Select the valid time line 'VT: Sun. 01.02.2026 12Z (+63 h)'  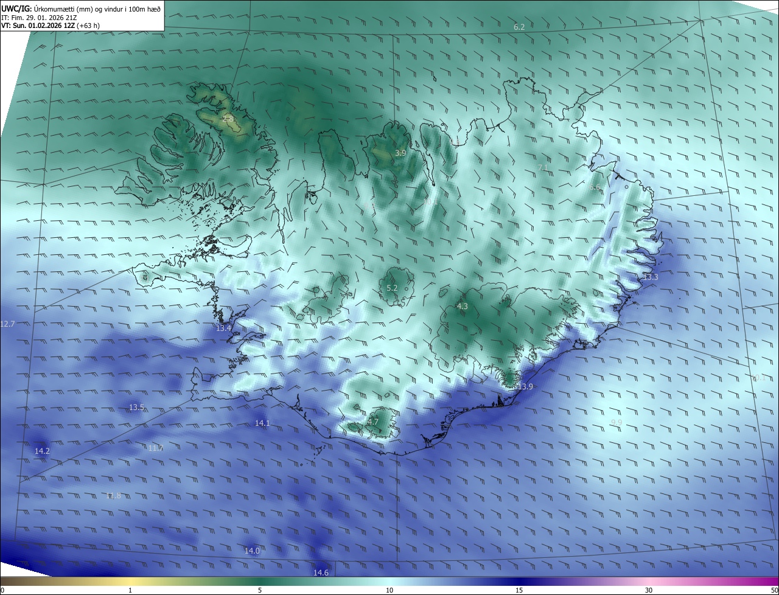click(51, 26)
